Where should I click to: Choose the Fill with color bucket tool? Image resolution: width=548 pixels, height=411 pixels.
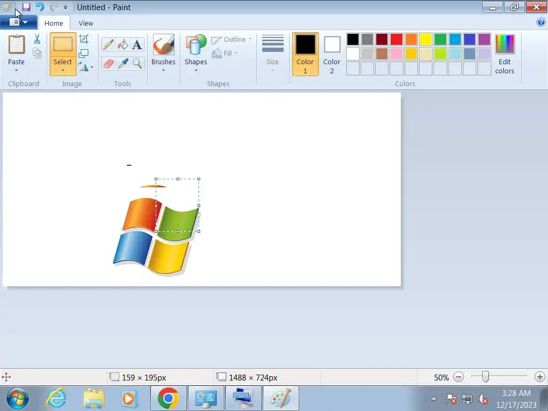point(123,44)
